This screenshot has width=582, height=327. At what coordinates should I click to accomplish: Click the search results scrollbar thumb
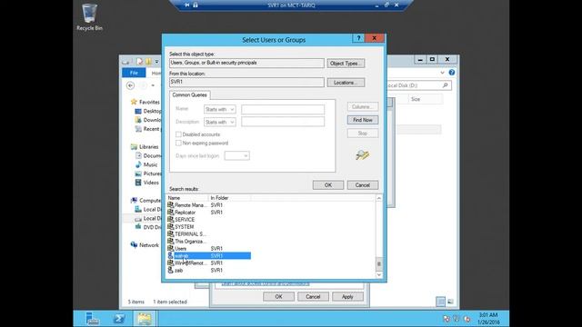point(378,264)
